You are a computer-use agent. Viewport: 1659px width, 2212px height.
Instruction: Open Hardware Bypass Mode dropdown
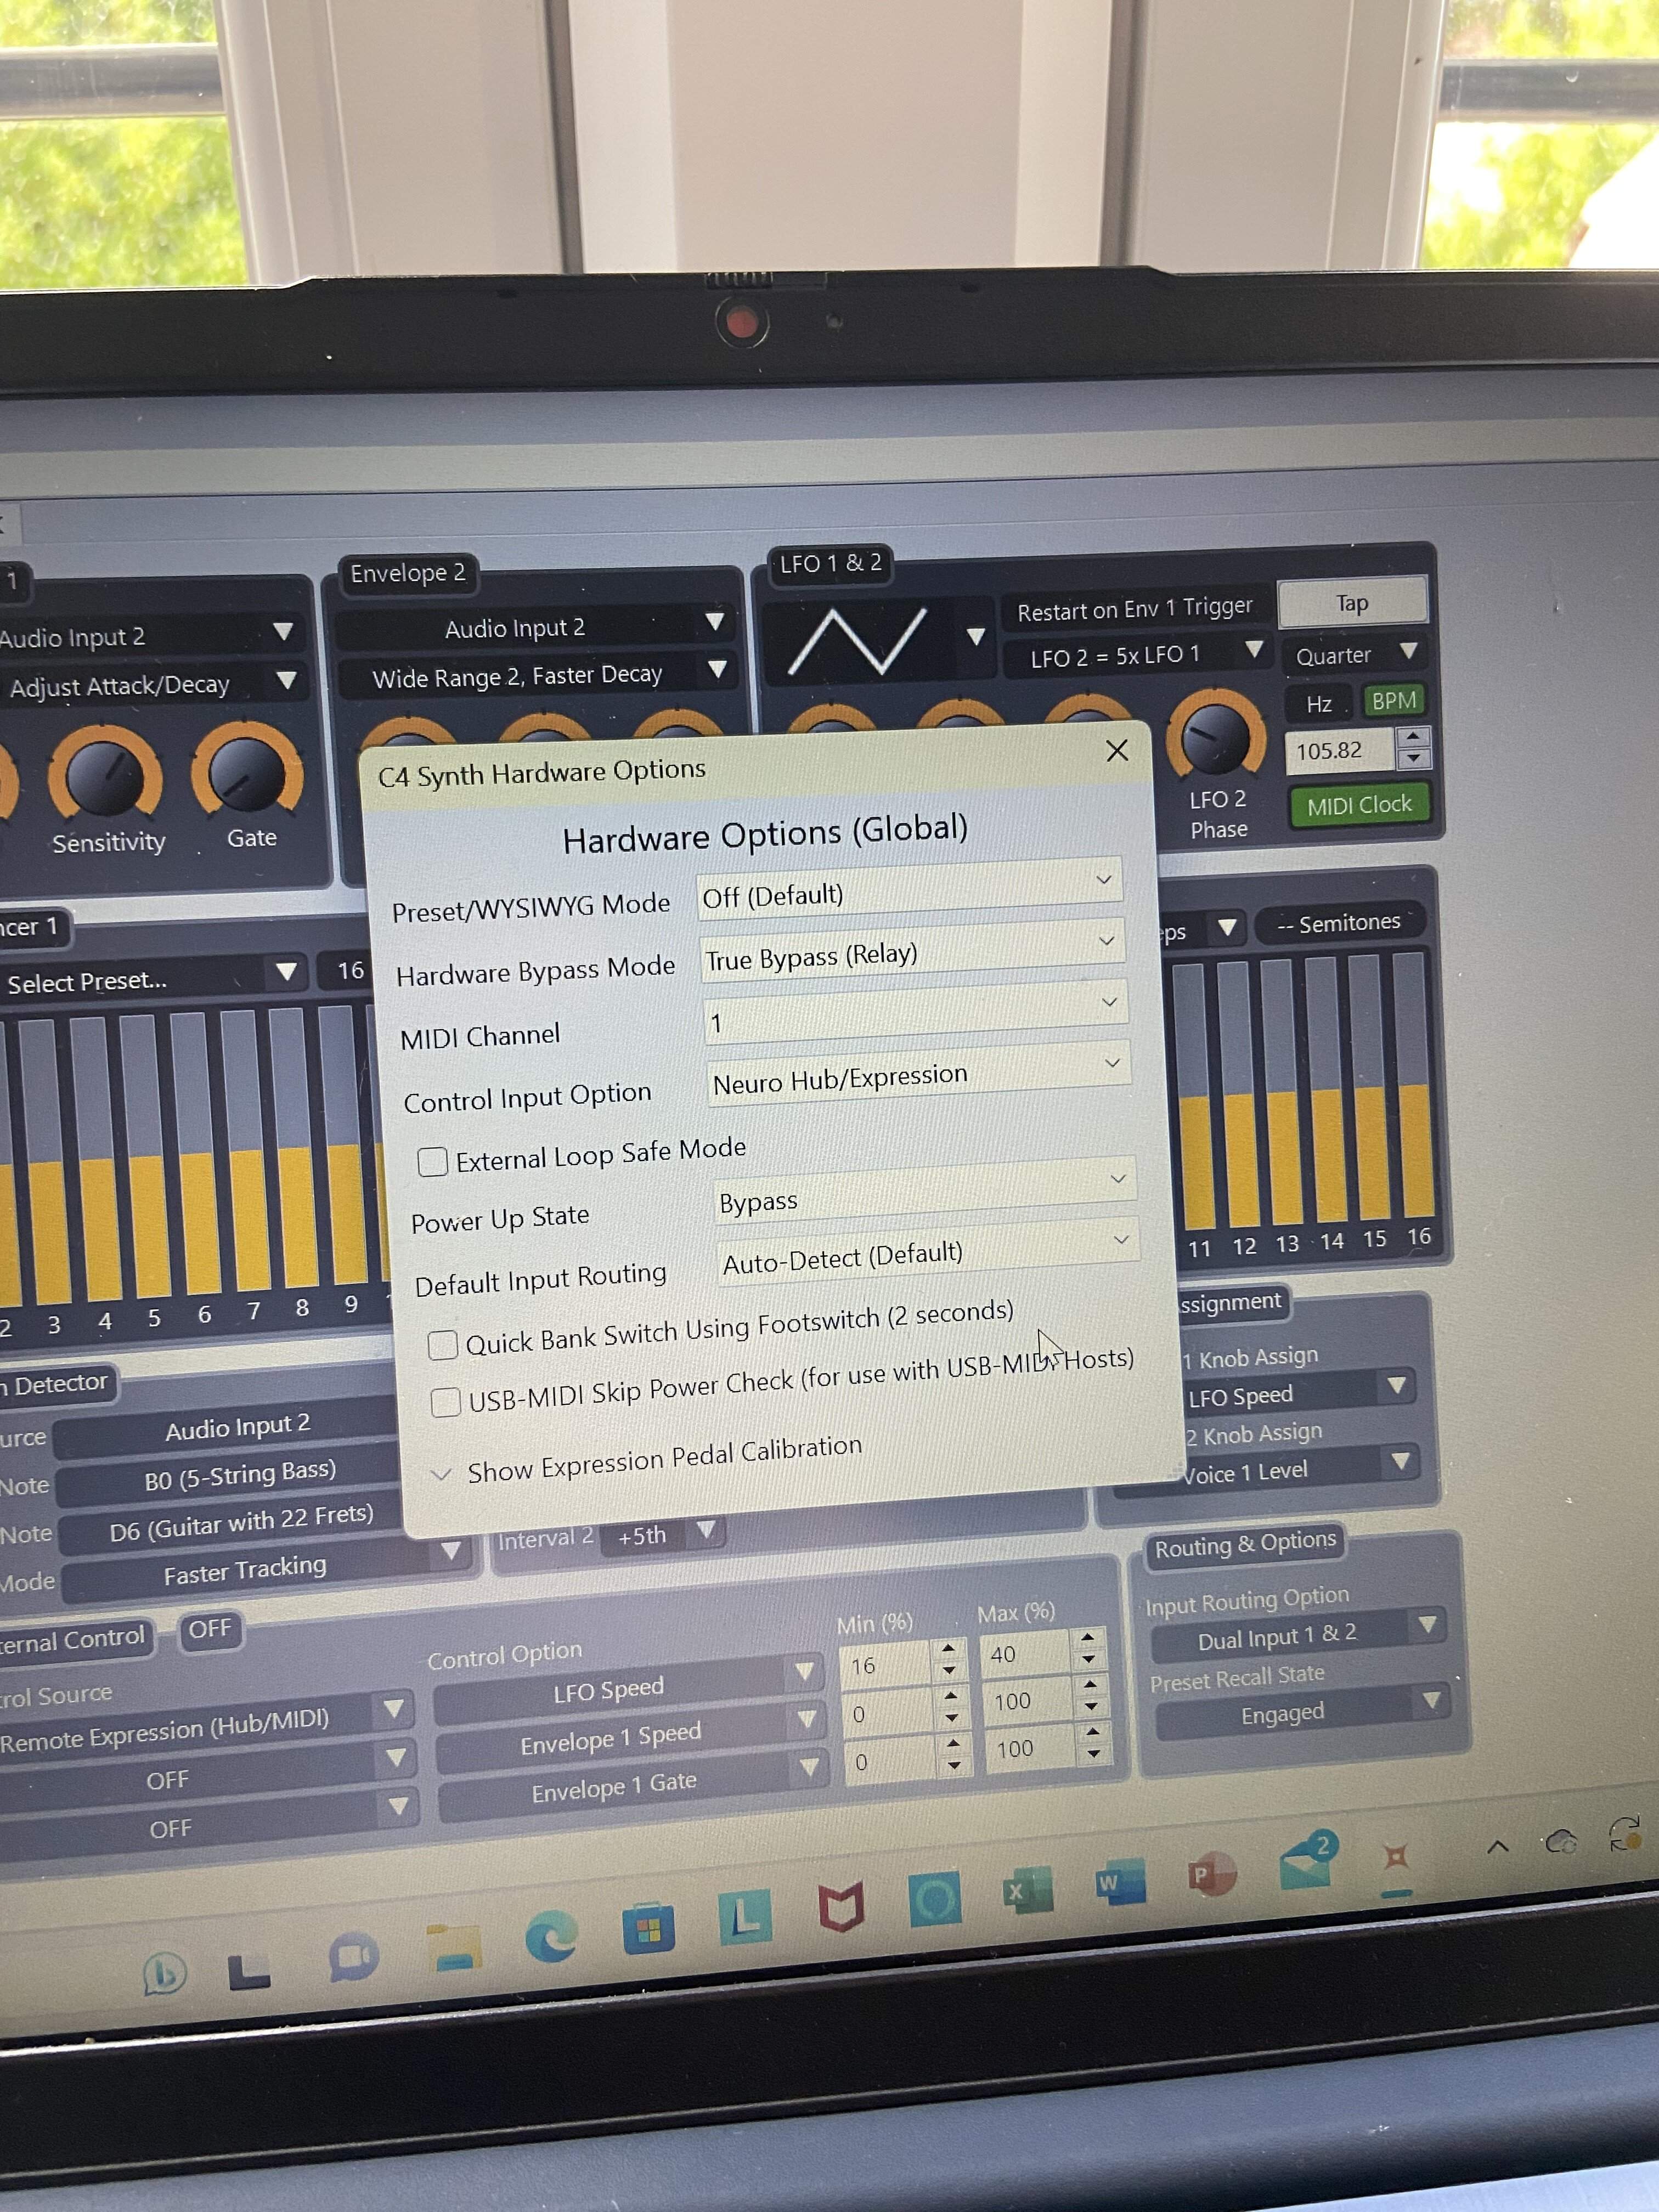(912, 950)
